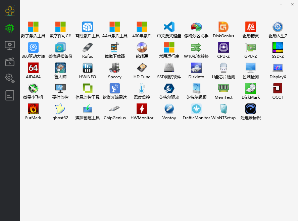Open the 数字激活工具 activation tool
This screenshot has width=298, height=221.
click(x=33, y=30)
